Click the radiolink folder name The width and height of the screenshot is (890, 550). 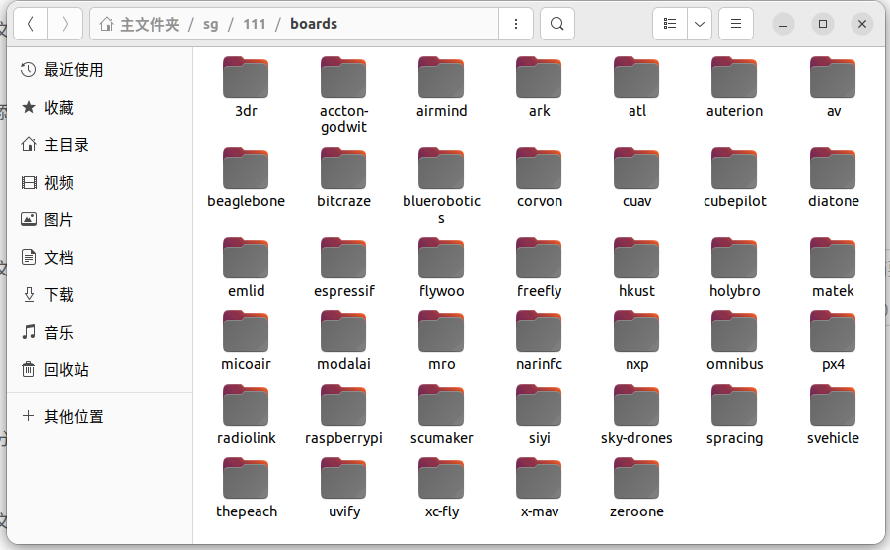click(x=246, y=438)
